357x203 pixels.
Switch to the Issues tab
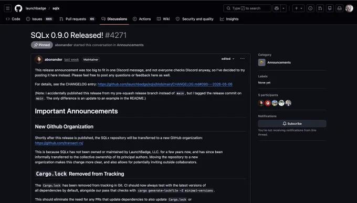[39, 19]
